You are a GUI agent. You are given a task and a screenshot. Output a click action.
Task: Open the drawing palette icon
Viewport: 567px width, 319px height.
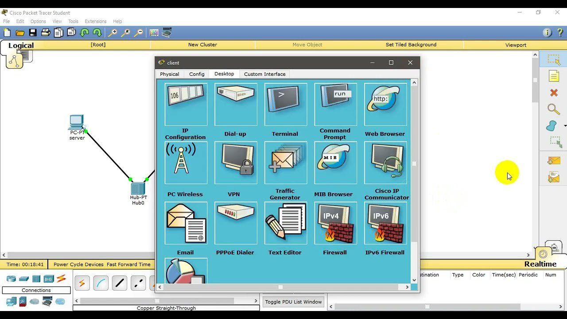pyautogui.click(x=154, y=32)
